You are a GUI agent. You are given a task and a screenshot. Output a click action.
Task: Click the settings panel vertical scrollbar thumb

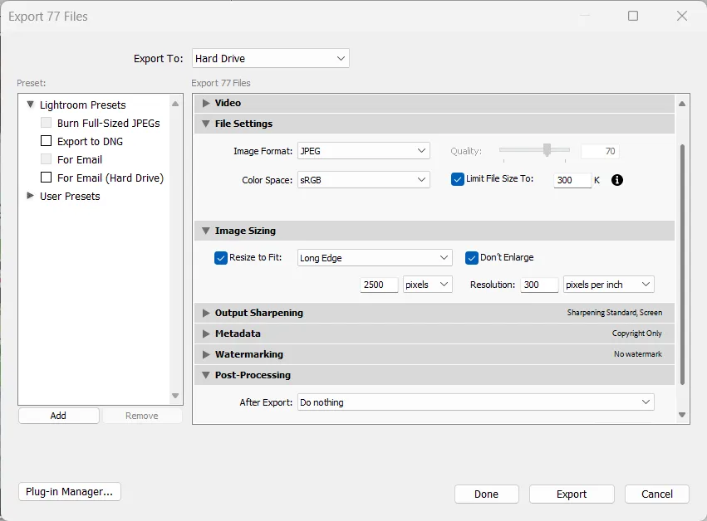click(682, 265)
